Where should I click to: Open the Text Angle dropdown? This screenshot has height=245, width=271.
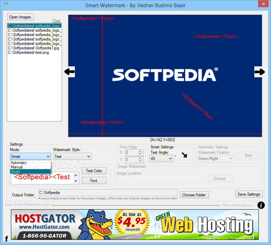[161, 159]
